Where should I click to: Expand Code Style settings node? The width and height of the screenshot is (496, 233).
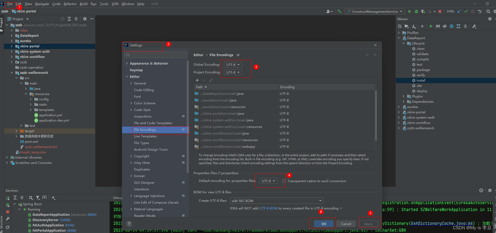coord(131,110)
